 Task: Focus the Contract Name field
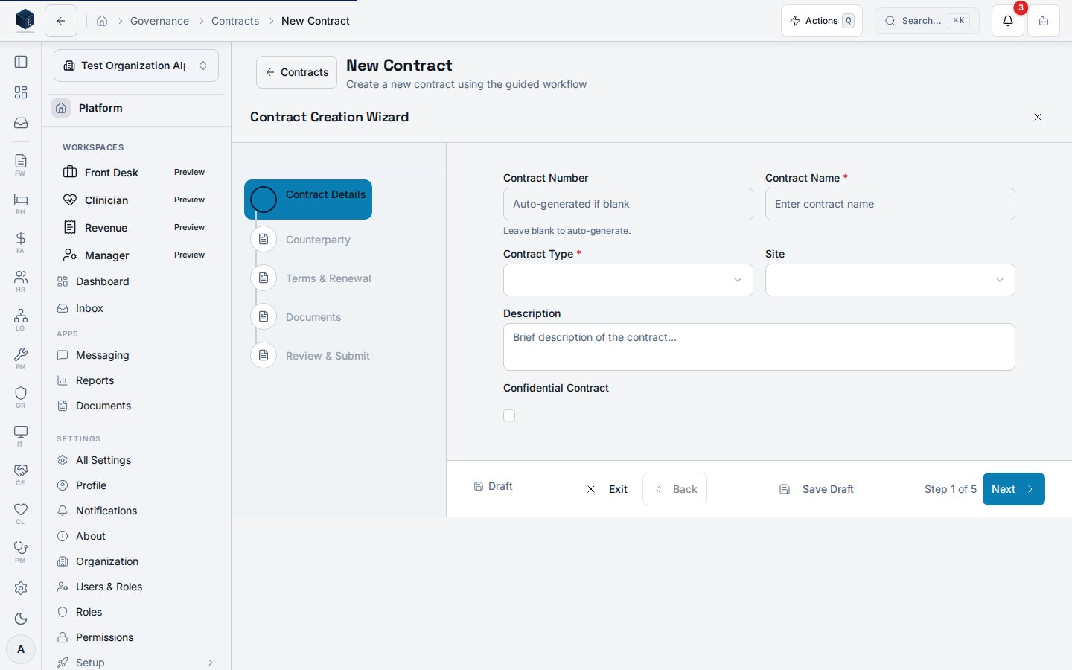coord(890,204)
